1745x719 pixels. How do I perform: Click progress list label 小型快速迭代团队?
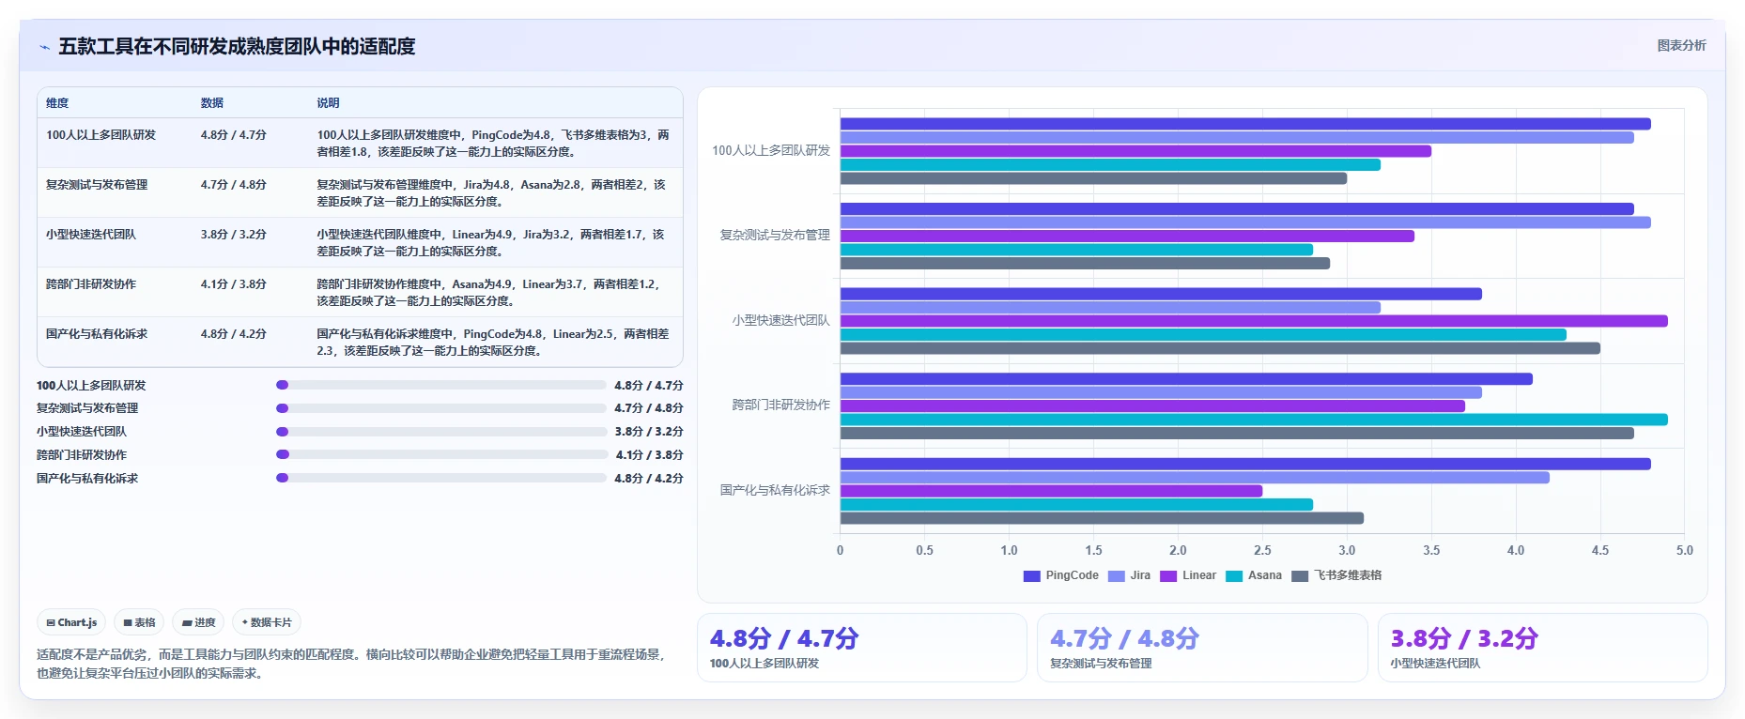[x=82, y=432]
